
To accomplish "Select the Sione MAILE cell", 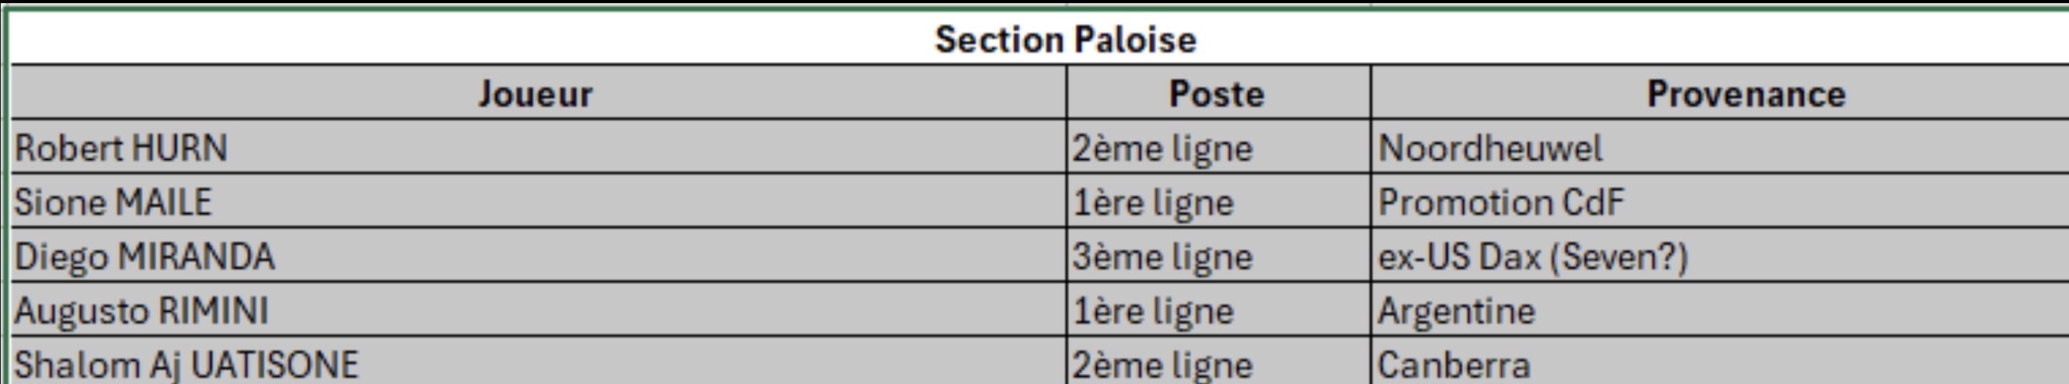I will click(538, 200).
